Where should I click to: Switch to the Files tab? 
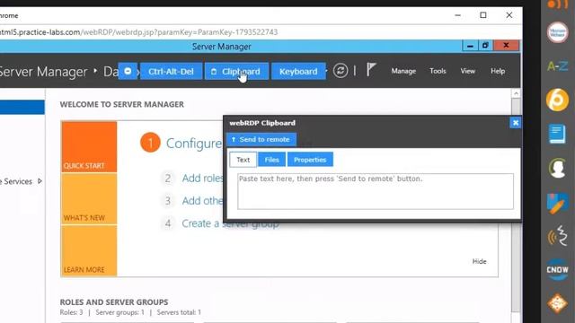(271, 160)
